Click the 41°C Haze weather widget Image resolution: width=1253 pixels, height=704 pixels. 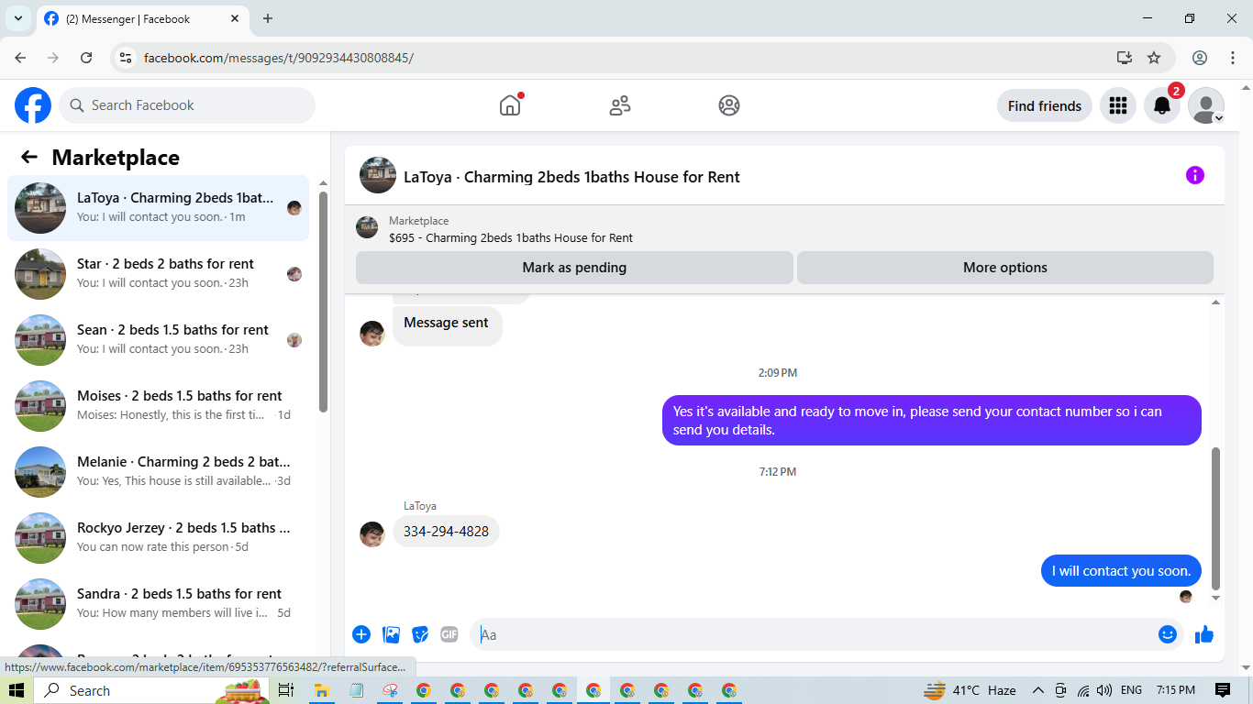coord(970,690)
